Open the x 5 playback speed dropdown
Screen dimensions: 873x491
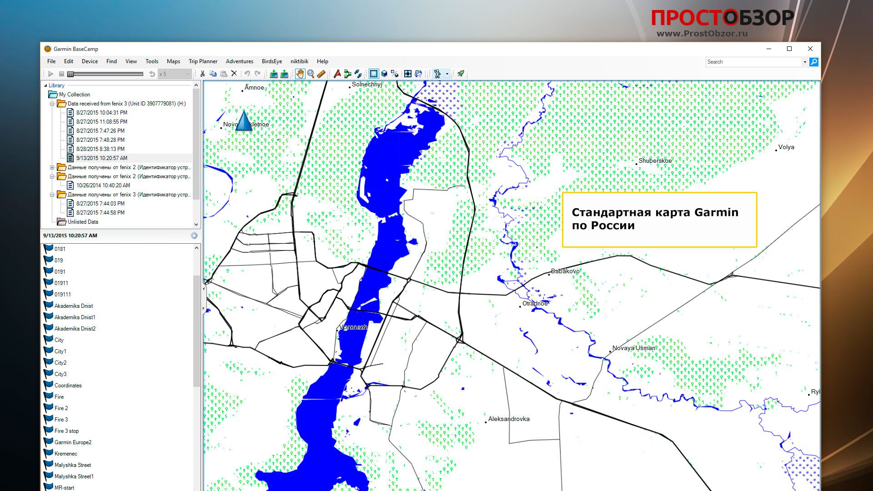(x=174, y=74)
